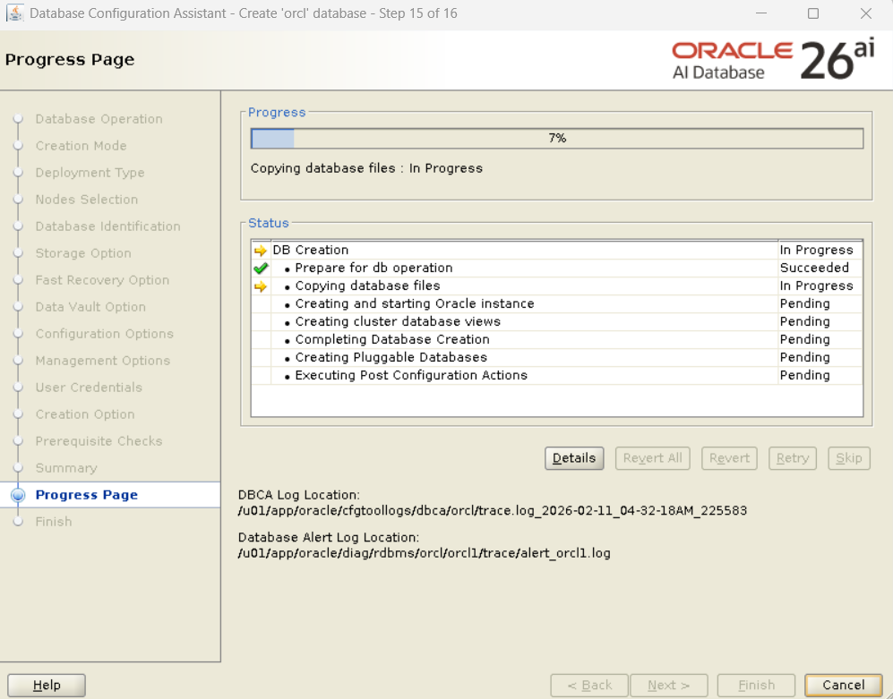This screenshot has width=893, height=699.
Task: Select the Summary step in sidebar
Action: click(x=66, y=468)
